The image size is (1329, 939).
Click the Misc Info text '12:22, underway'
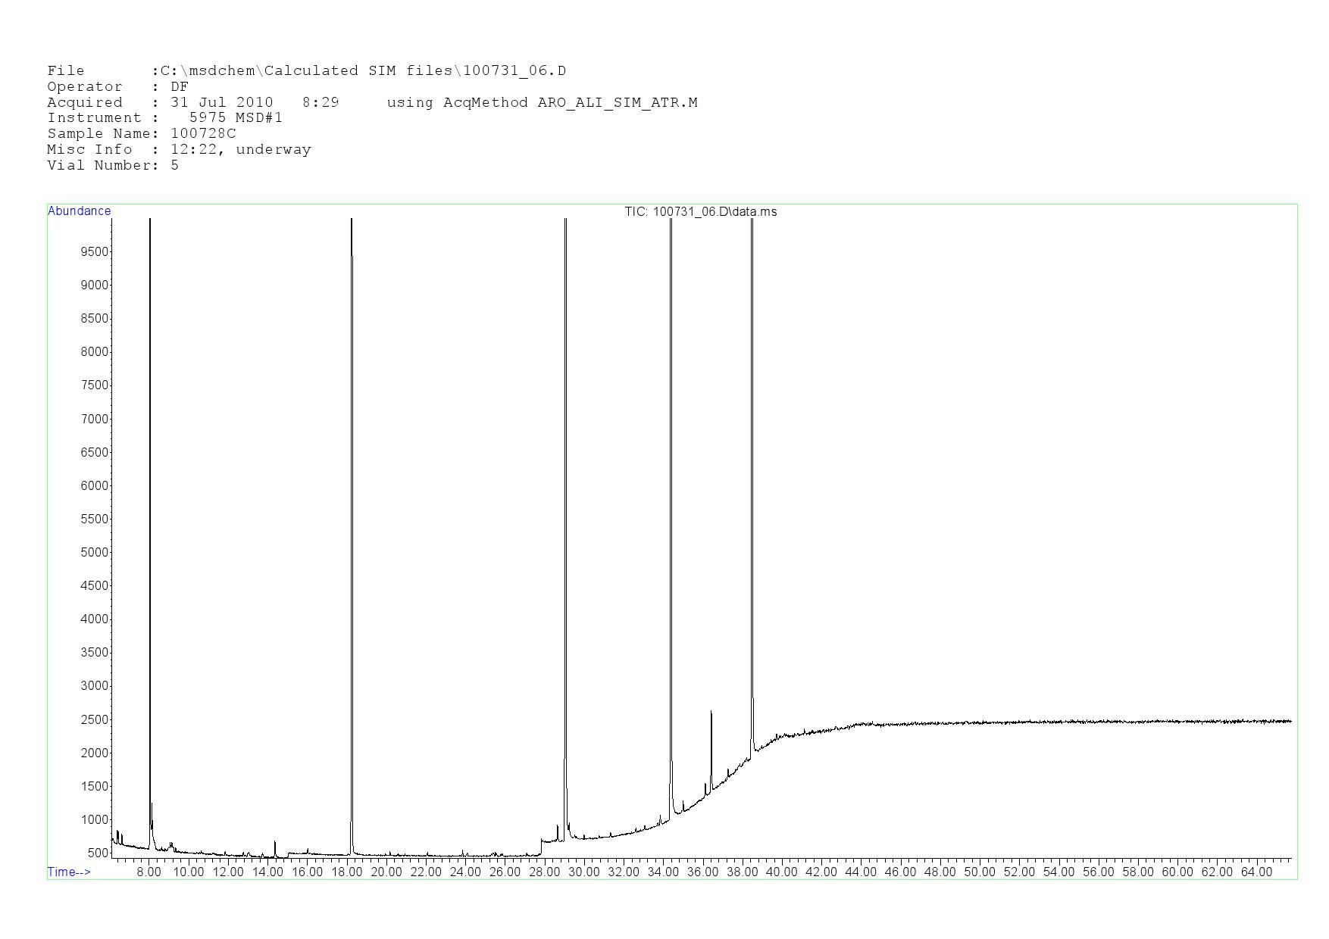click(x=241, y=149)
